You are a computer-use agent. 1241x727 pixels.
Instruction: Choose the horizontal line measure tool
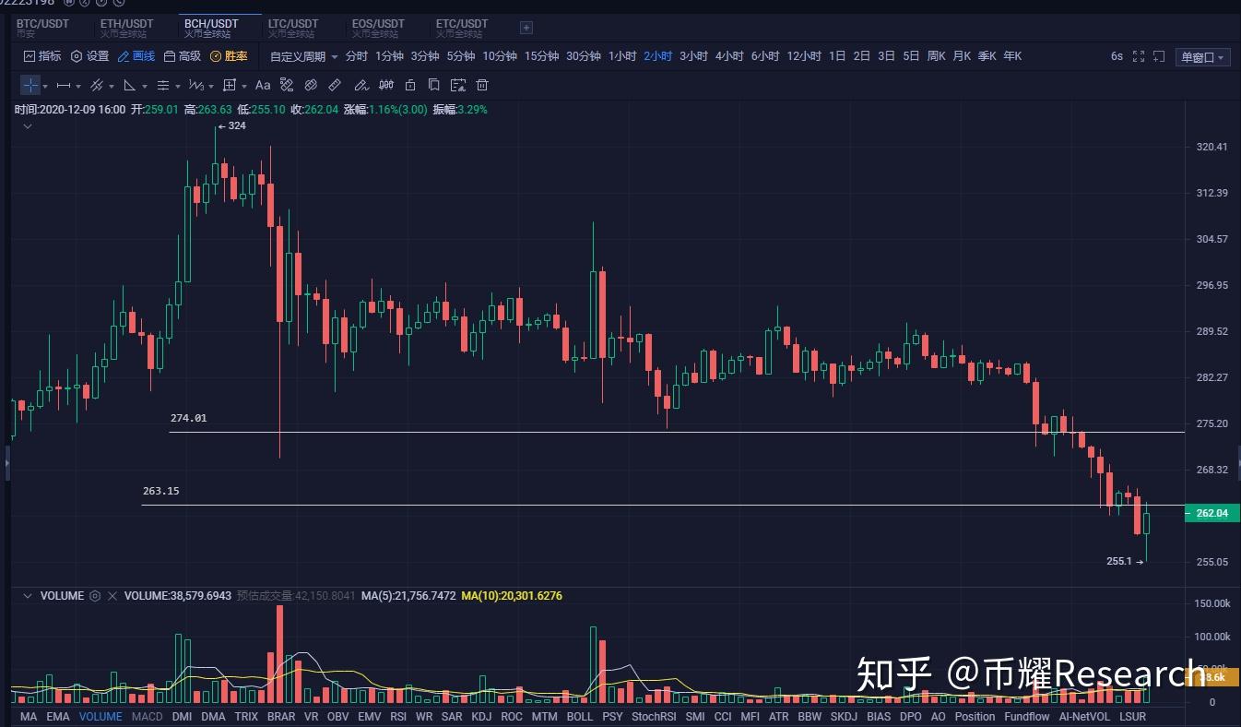pos(64,85)
